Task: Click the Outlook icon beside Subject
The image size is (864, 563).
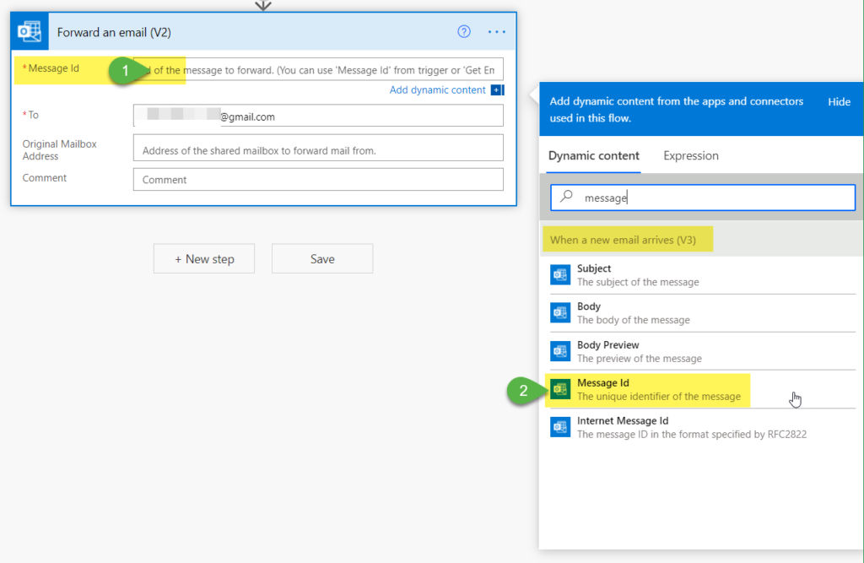Action: [x=560, y=274]
